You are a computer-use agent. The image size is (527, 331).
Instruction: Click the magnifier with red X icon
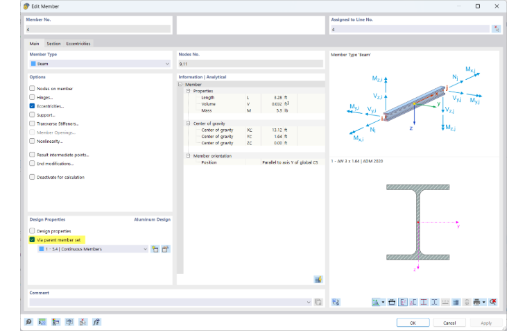click(493, 302)
